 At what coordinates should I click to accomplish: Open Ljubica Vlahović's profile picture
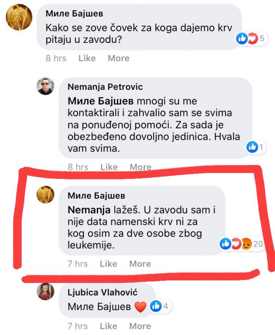coord(45,292)
